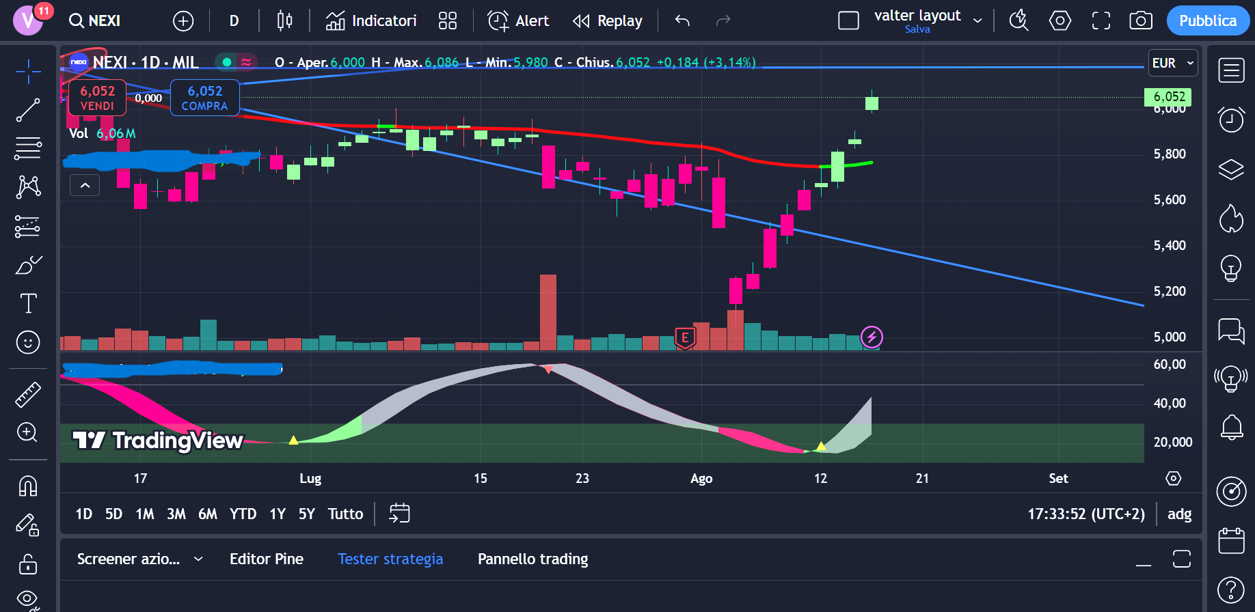
Task: Activate the zoom in tool
Action: coord(28,432)
